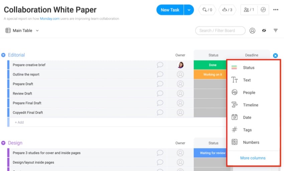Close the add column menu with the X

(x=275, y=56)
